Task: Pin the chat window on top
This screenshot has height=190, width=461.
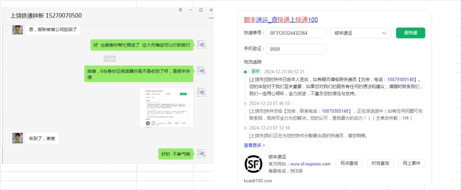Action: click(x=181, y=10)
